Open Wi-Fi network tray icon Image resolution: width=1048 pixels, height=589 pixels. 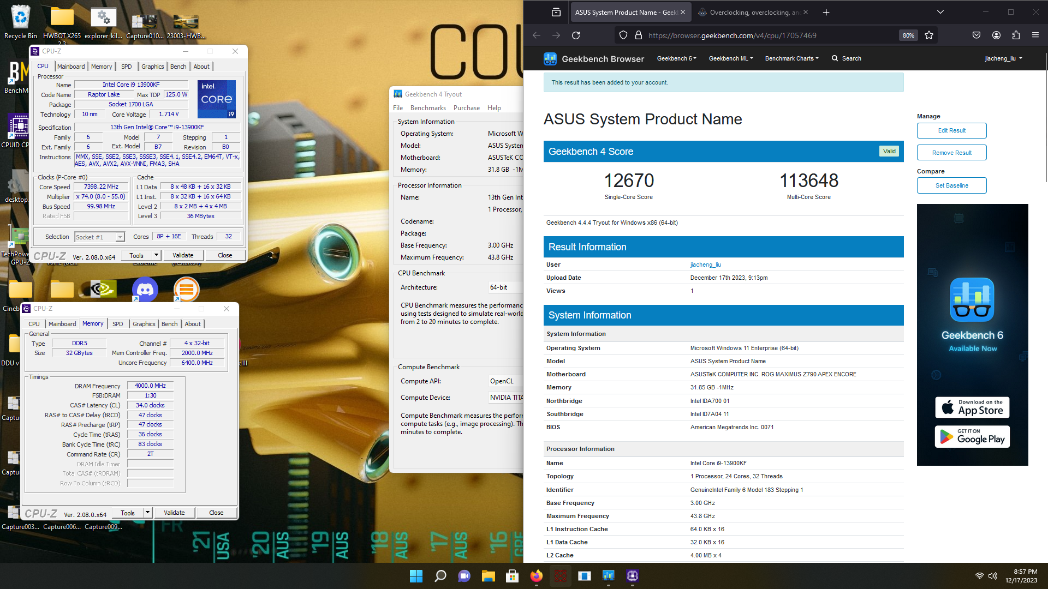pyautogui.click(x=979, y=576)
